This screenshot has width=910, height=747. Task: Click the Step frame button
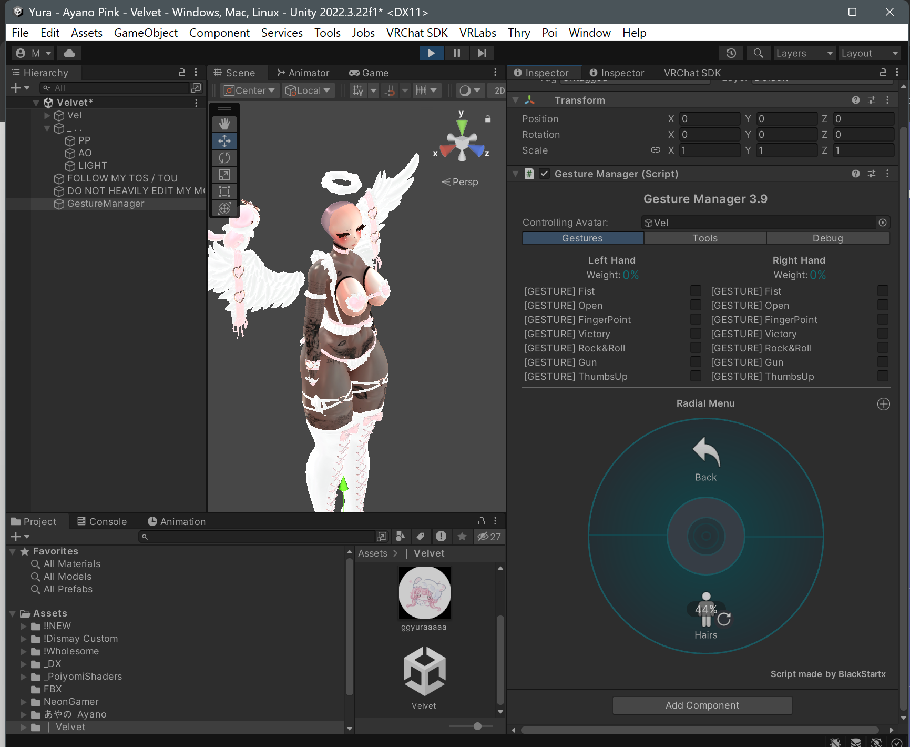482,53
